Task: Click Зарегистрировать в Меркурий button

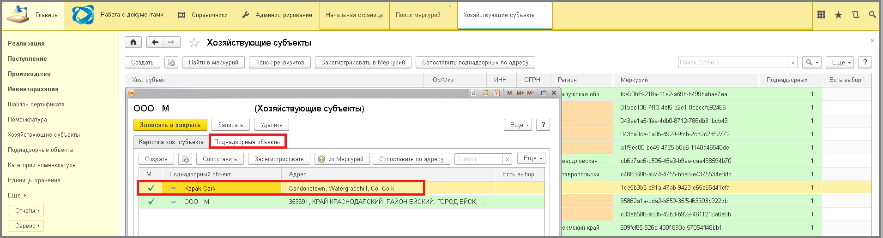Action: 363,62
